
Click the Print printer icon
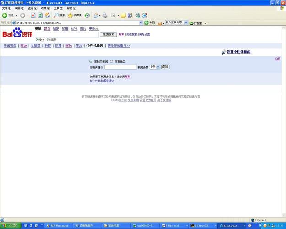click(x=105, y=16)
